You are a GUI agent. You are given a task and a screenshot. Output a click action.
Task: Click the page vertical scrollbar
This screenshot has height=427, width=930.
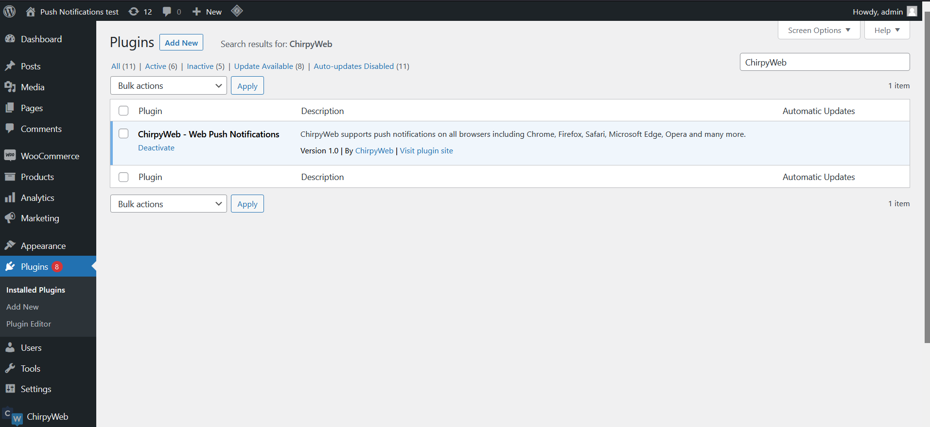[x=927, y=177]
